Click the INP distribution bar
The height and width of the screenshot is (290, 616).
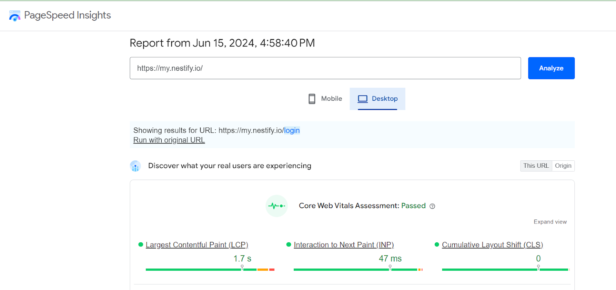coord(358,270)
